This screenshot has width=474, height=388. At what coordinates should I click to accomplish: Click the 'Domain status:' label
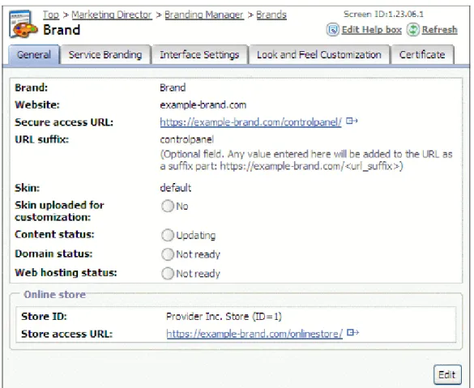point(53,254)
